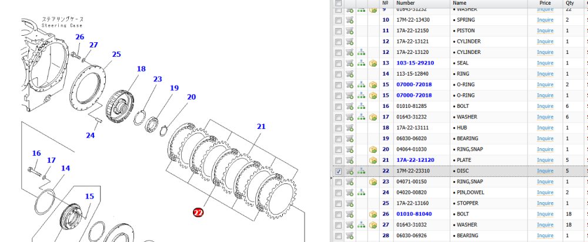
Task: Add PISTON 17A-22-12150 to cart
Action: point(349,30)
